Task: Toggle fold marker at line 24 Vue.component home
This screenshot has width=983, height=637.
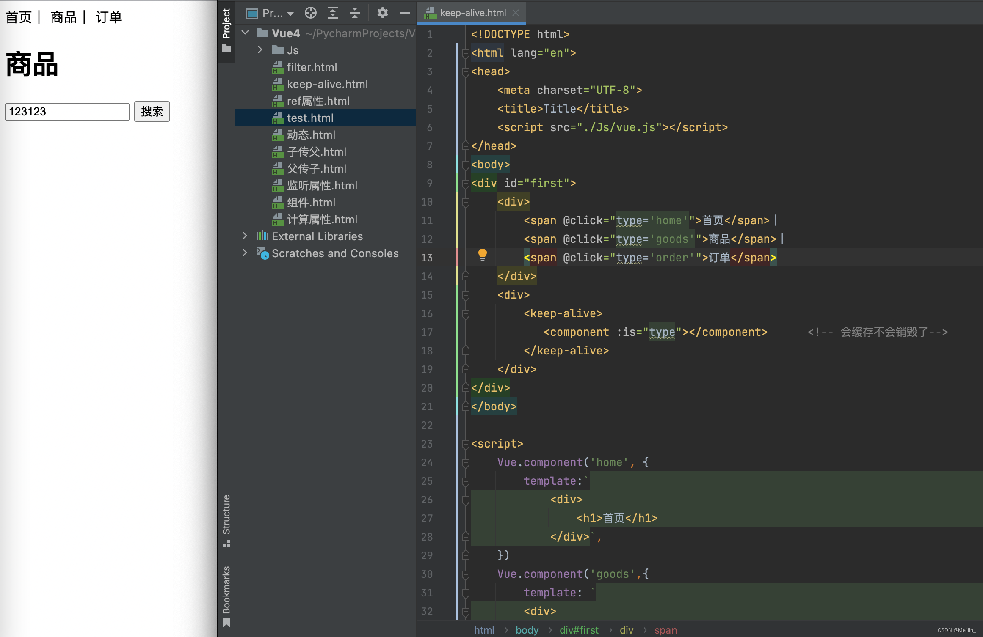Action: [465, 462]
